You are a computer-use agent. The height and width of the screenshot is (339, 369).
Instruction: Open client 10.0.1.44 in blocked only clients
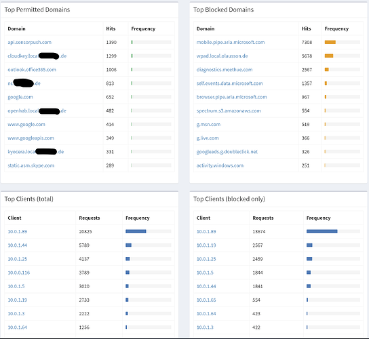(x=206, y=286)
